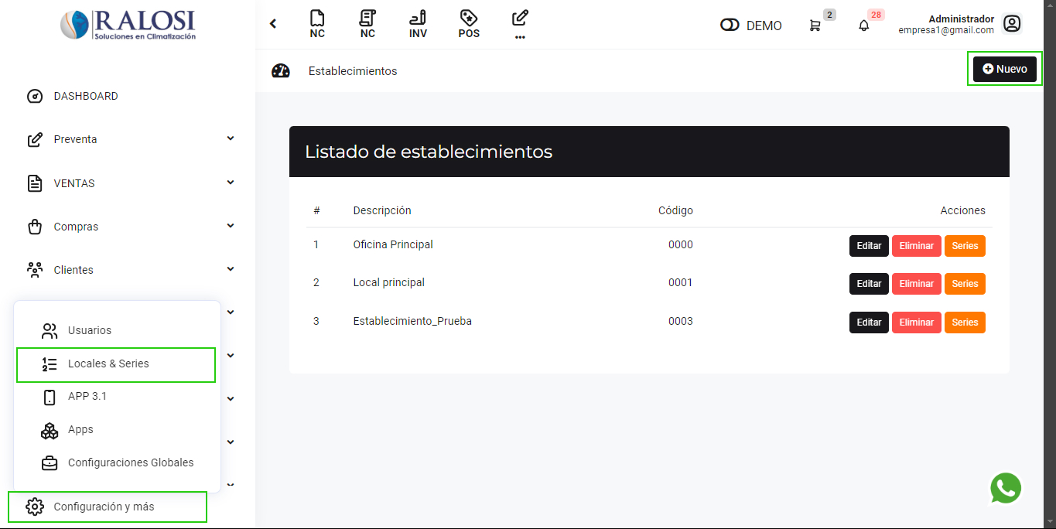The height and width of the screenshot is (529, 1056).
Task: Click the Nuevo button
Action: click(1004, 69)
